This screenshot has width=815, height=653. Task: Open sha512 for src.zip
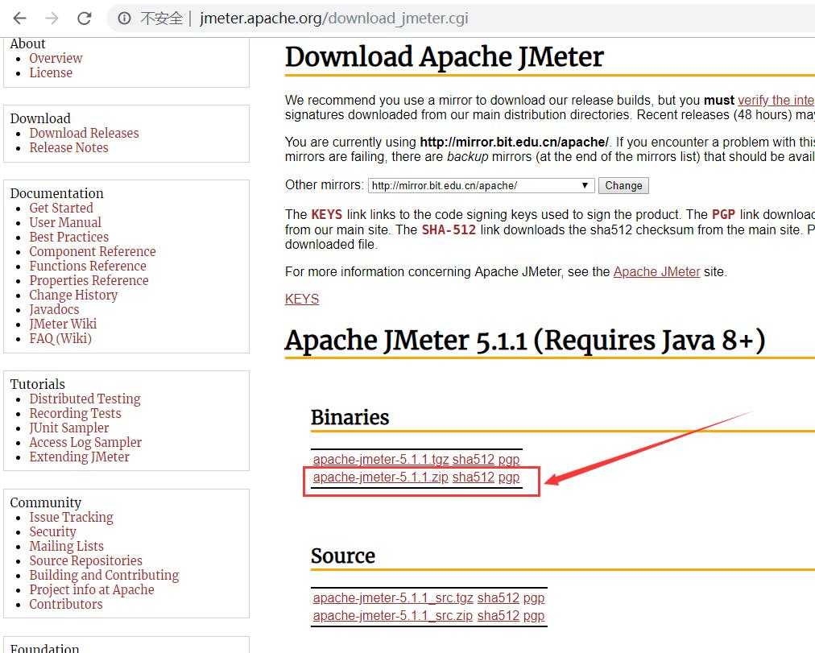499,616
